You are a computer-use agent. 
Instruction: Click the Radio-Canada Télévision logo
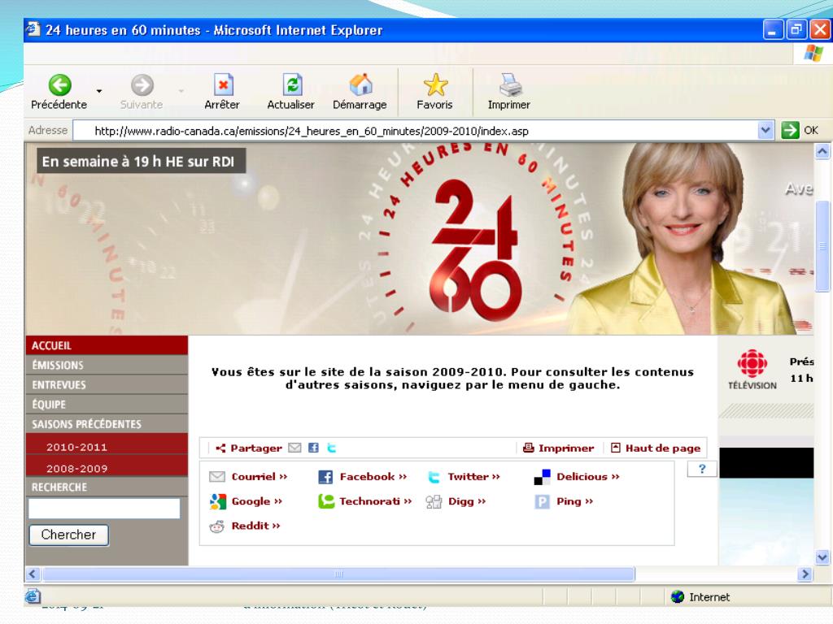pyautogui.click(x=752, y=370)
